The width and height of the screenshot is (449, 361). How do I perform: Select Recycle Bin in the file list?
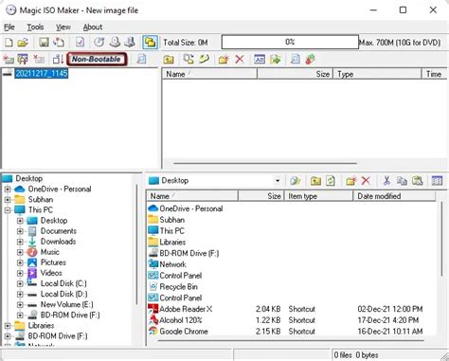point(178,287)
